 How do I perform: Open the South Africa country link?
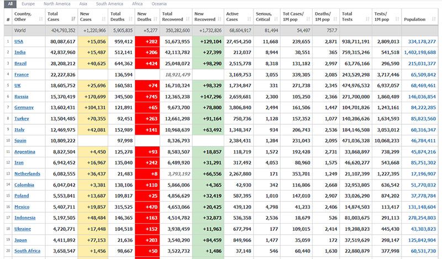click(x=28, y=251)
